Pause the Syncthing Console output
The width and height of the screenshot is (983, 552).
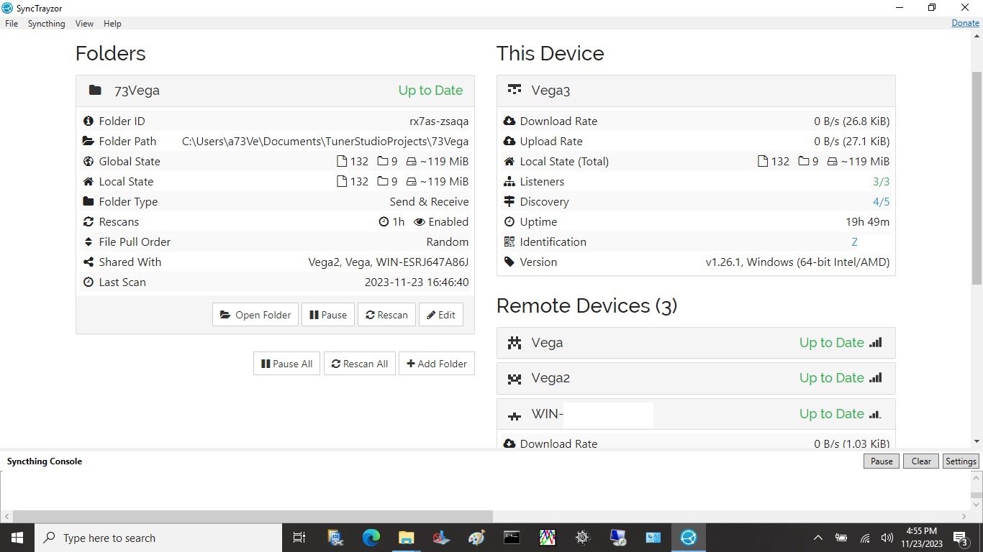(x=882, y=461)
